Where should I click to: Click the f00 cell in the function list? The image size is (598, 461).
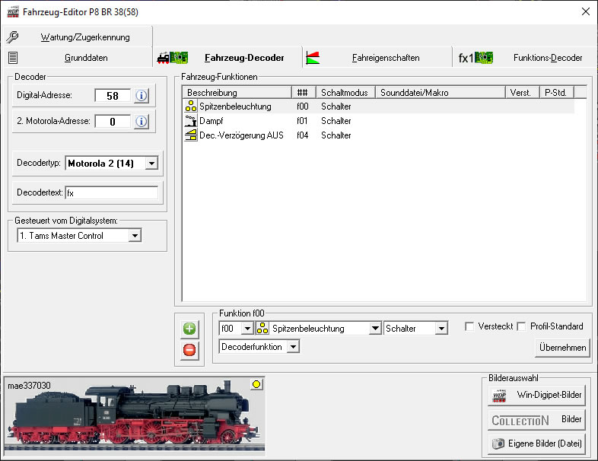303,107
